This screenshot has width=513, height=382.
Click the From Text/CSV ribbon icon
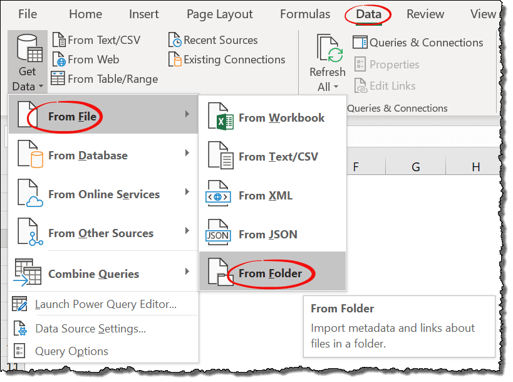click(x=59, y=40)
